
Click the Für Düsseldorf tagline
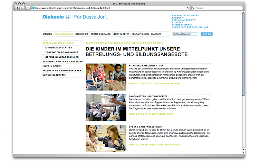90,17
